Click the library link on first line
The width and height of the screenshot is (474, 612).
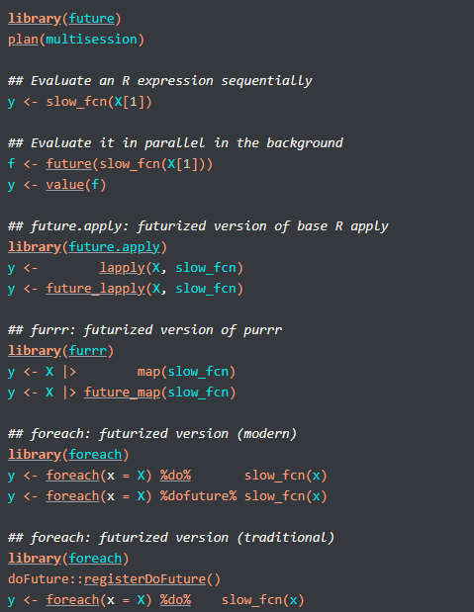pyautogui.click(x=35, y=19)
